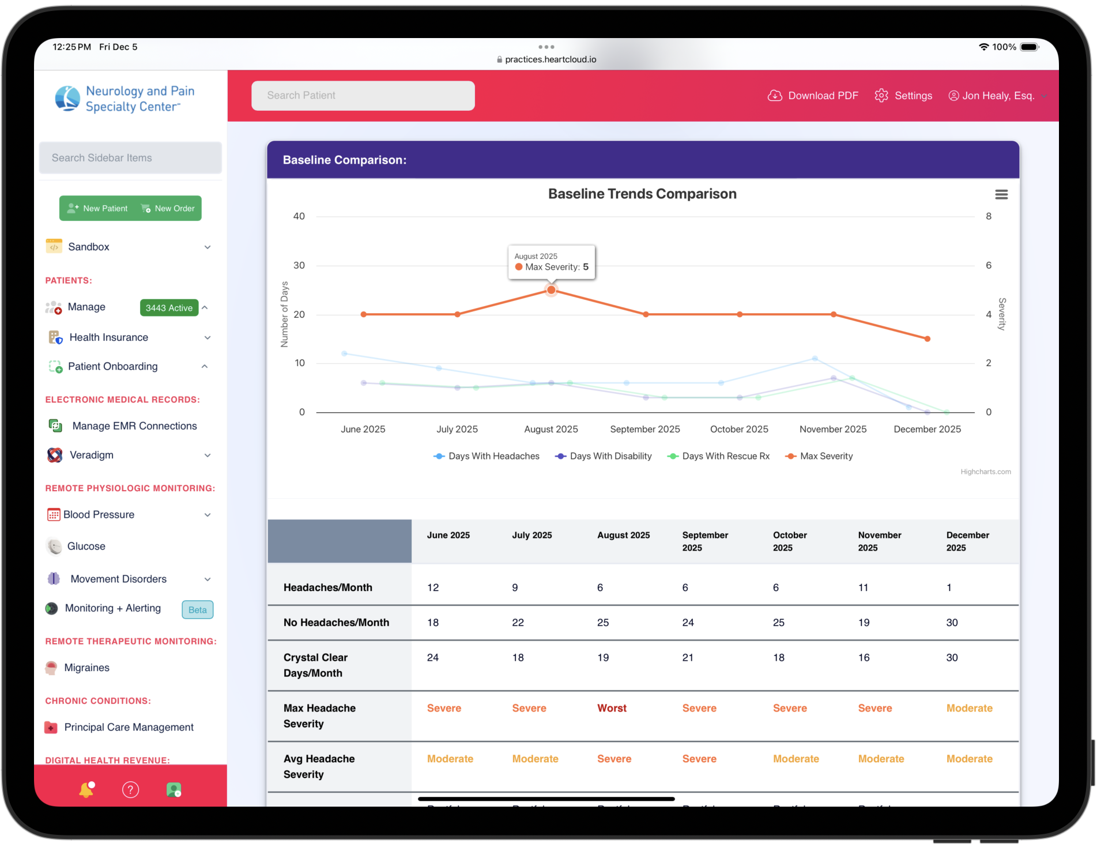Expand the Sandbox sidebar section
1097x847 pixels.
coord(207,247)
